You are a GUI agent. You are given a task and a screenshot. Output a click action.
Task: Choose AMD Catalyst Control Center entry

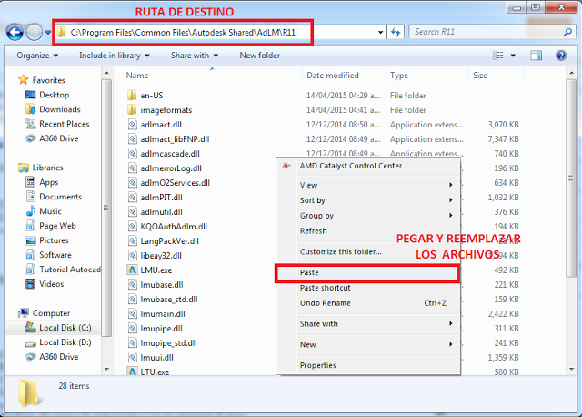point(368,166)
